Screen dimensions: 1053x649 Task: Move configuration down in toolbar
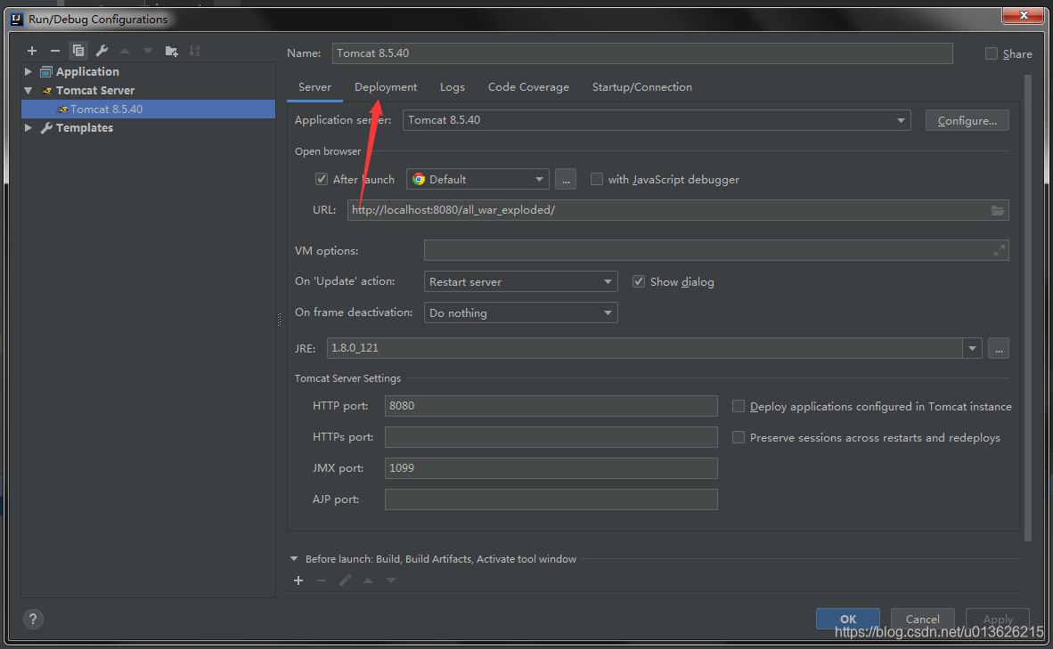(x=148, y=51)
